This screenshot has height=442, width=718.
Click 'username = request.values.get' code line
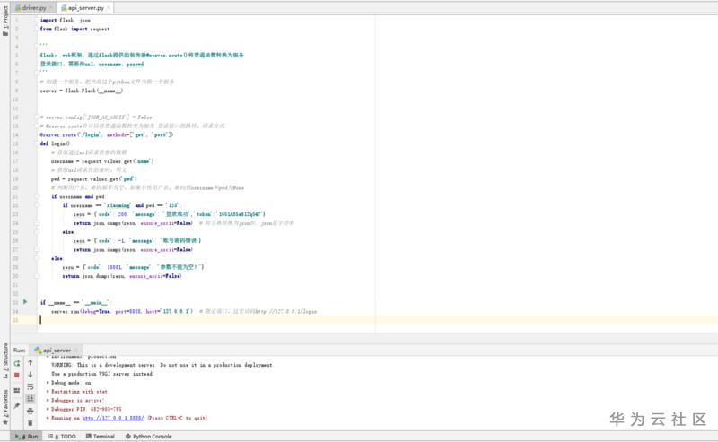click(102, 161)
